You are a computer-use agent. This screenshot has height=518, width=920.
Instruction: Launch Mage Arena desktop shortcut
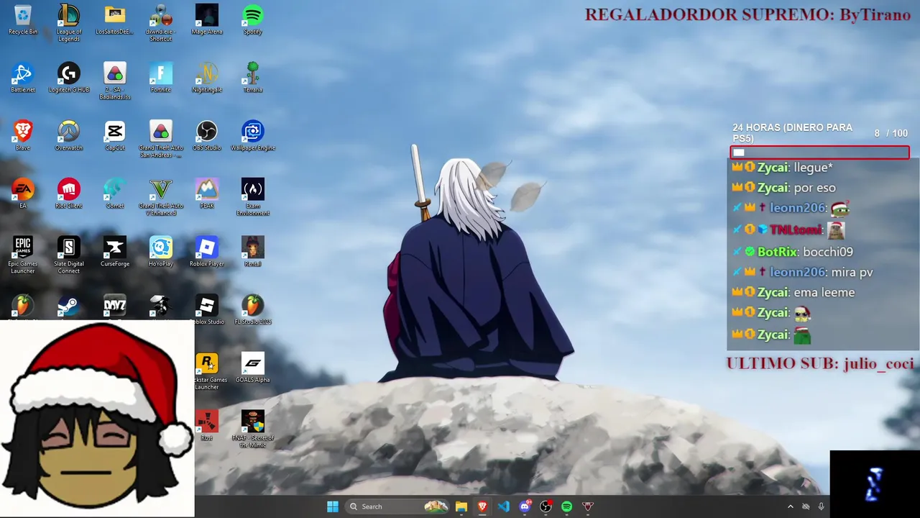[207, 20]
